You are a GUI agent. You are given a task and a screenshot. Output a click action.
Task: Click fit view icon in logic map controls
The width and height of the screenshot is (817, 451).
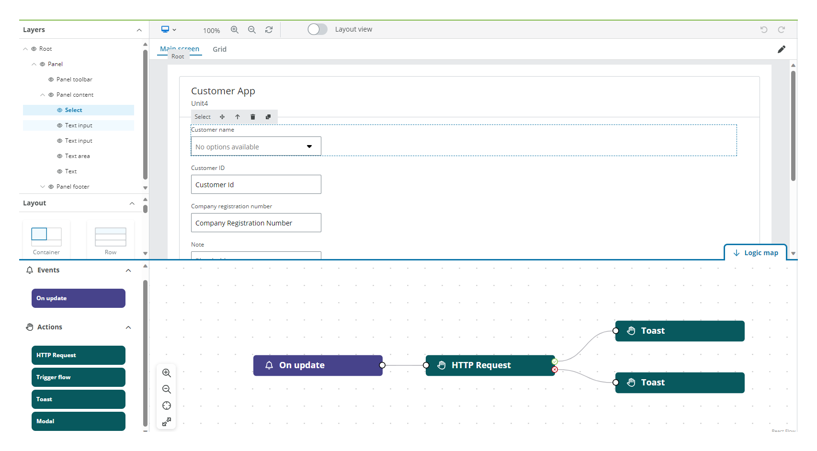167,406
